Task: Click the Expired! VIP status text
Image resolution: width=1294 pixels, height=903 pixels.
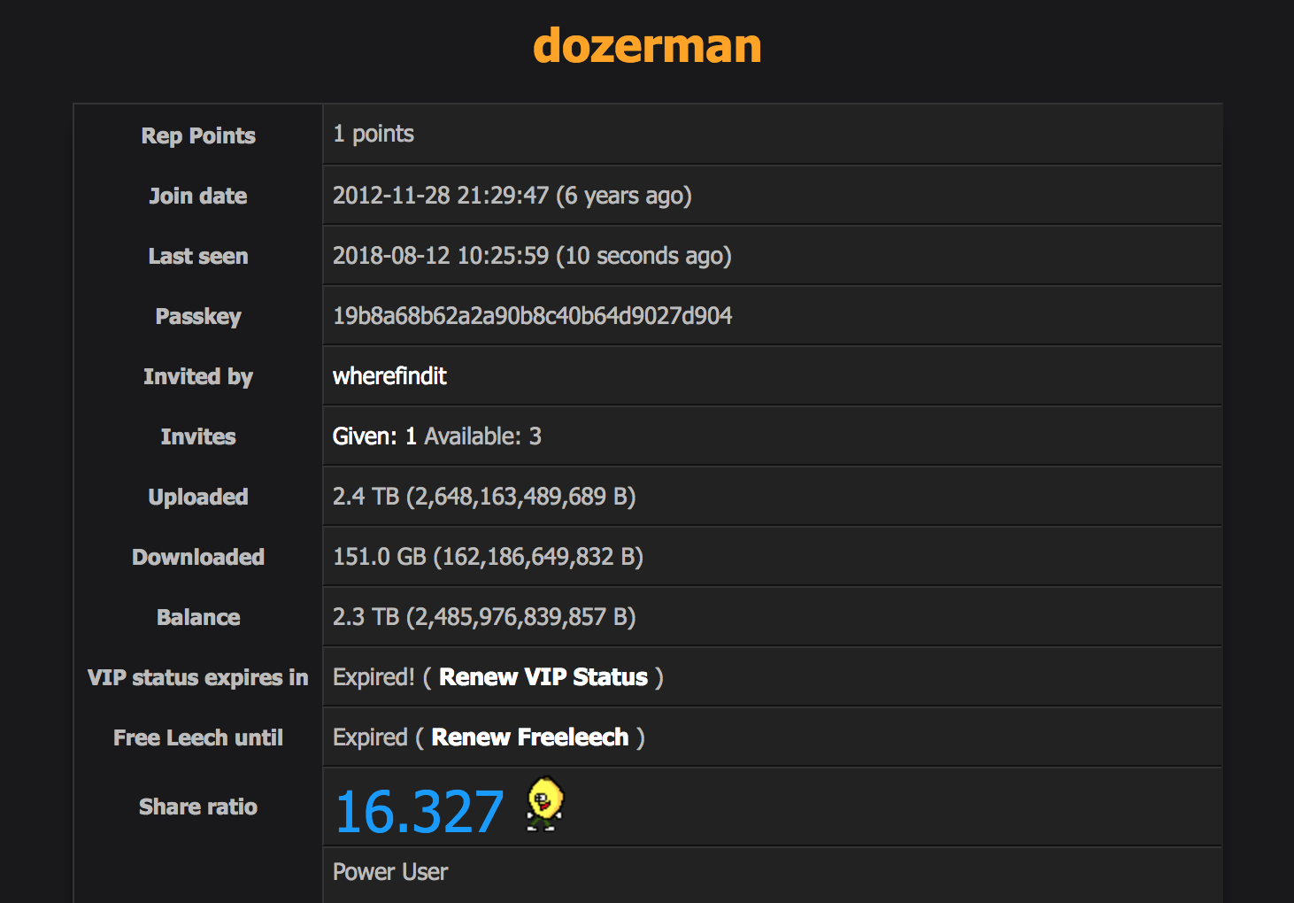Action: [x=374, y=677]
